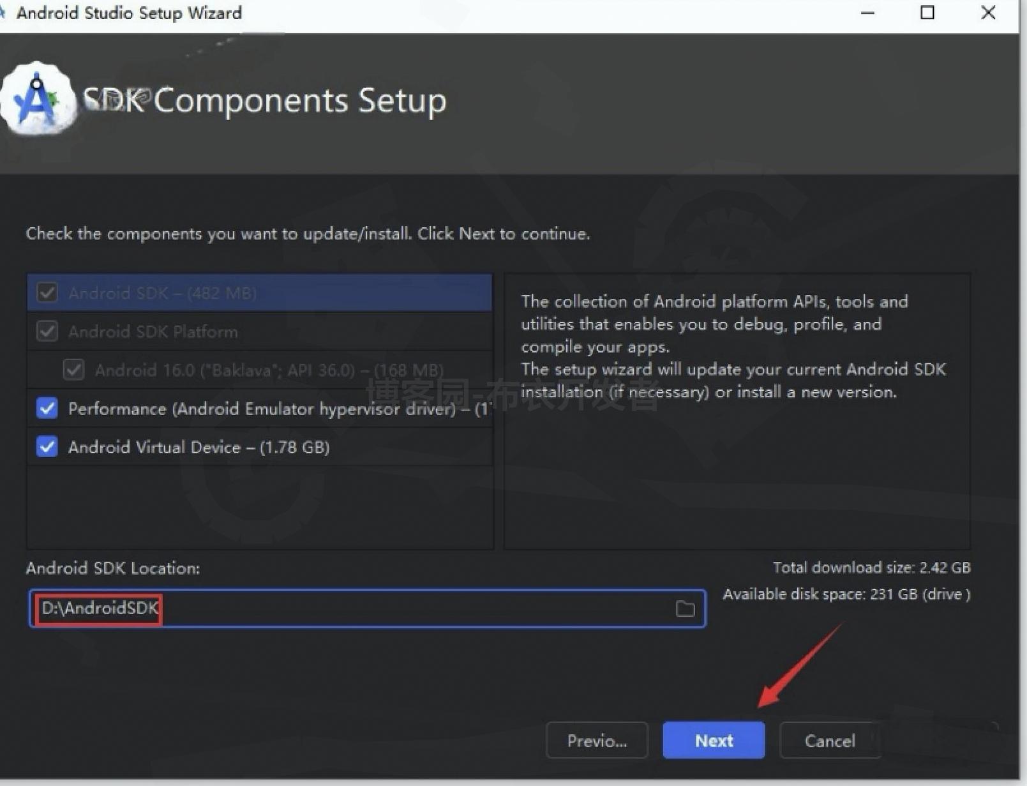Click the Next button
Viewport: 1027px width, 786px height.
pos(714,740)
